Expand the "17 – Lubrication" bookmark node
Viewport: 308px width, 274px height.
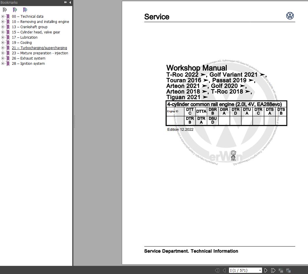click(3, 37)
